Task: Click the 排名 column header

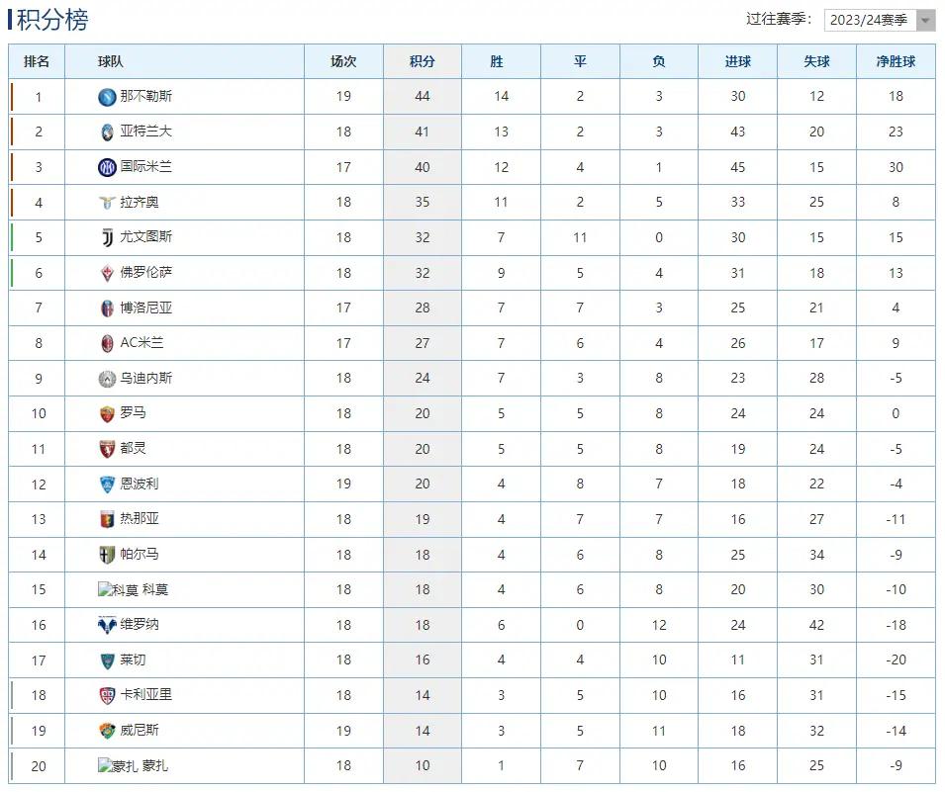Action: [37, 61]
